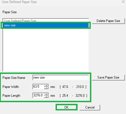Screen dimensions: 126x114
Task: Click the 'Paper Width' label text
Action: (x=11, y=87)
